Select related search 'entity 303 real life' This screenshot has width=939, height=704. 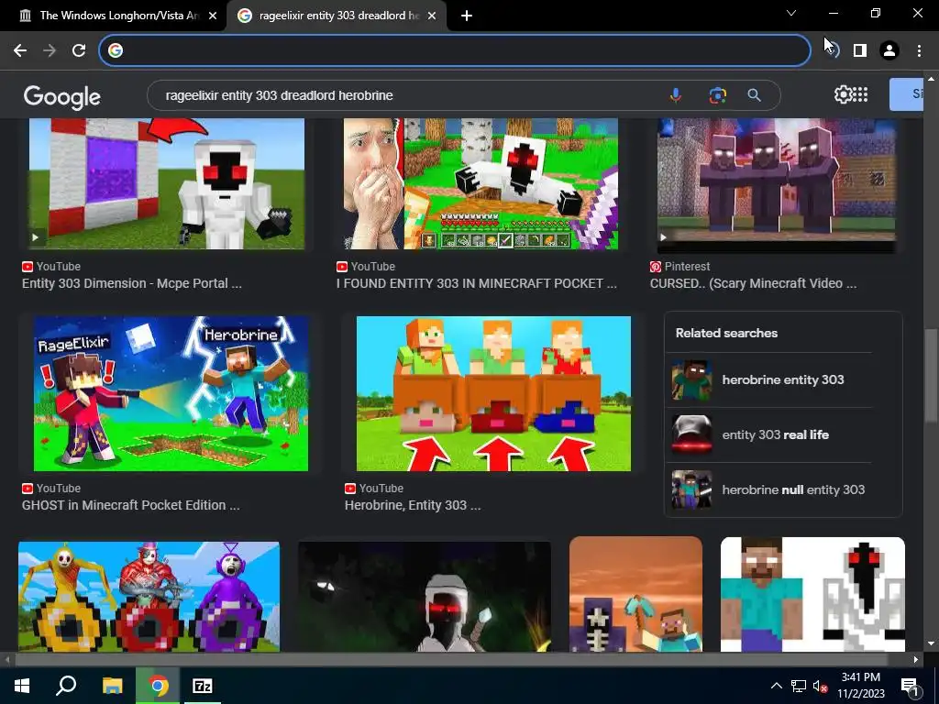coord(770,434)
